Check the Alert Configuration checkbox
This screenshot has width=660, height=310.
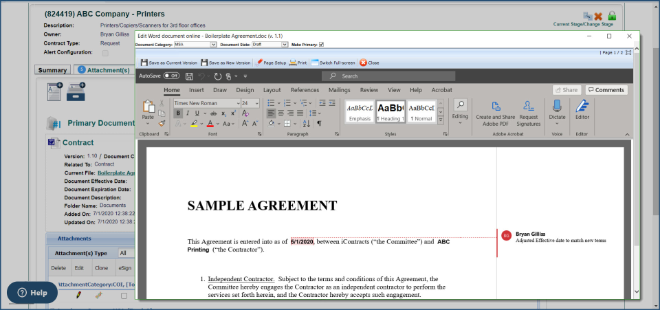click(x=105, y=53)
